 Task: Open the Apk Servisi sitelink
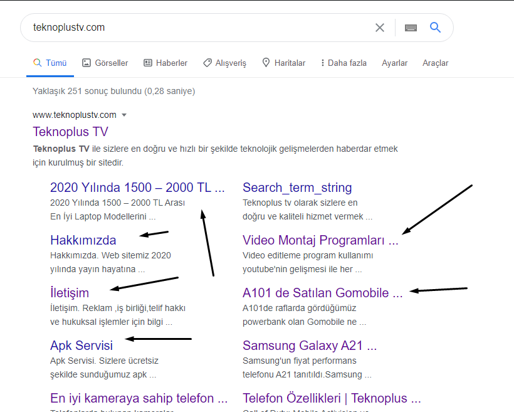(81, 346)
